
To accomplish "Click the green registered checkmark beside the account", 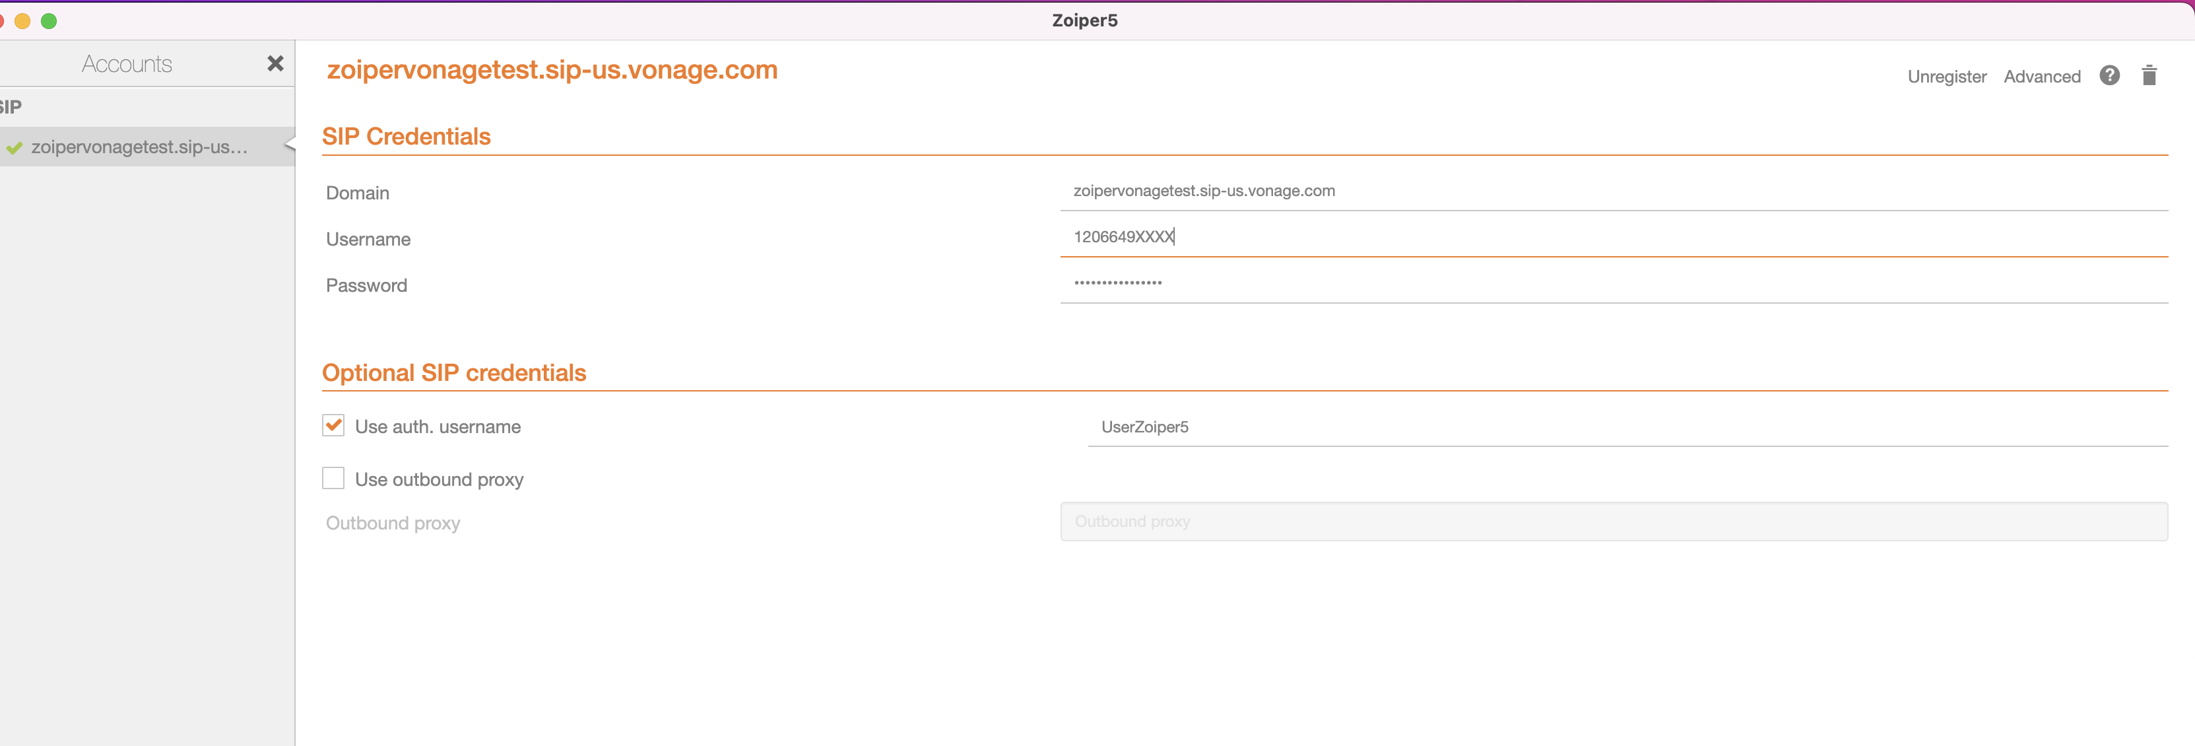I will (x=14, y=147).
